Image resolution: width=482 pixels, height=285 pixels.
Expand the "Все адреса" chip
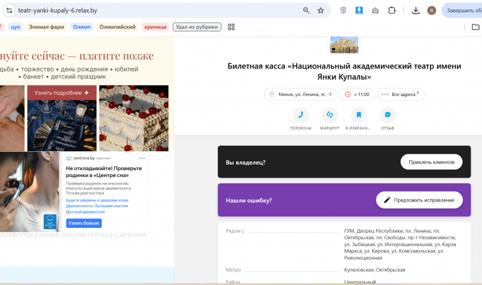(401, 94)
